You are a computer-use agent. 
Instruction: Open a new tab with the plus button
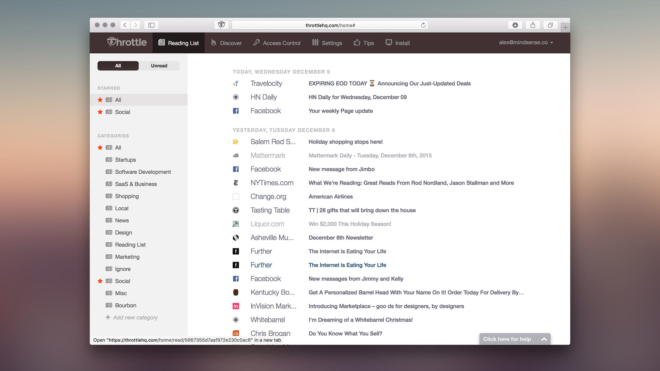click(565, 27)
